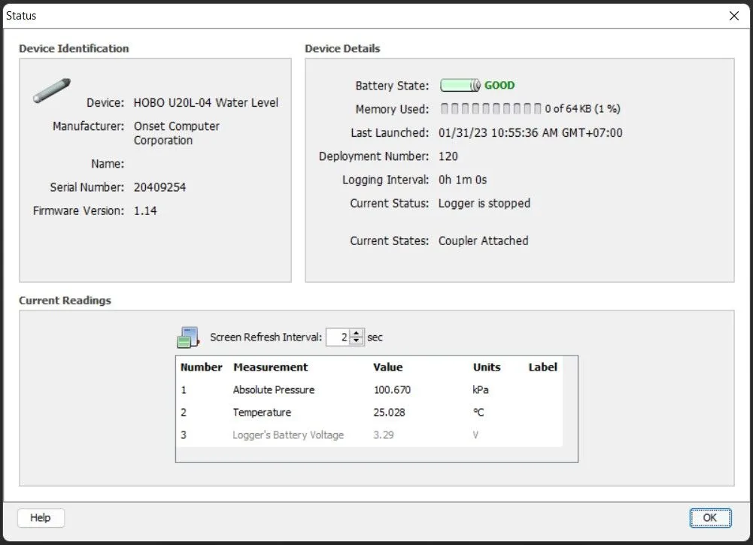This screenshot has width=753, height=545.
Task: Click the OK button
Action: pyautogui.click(x=710, y=518)
